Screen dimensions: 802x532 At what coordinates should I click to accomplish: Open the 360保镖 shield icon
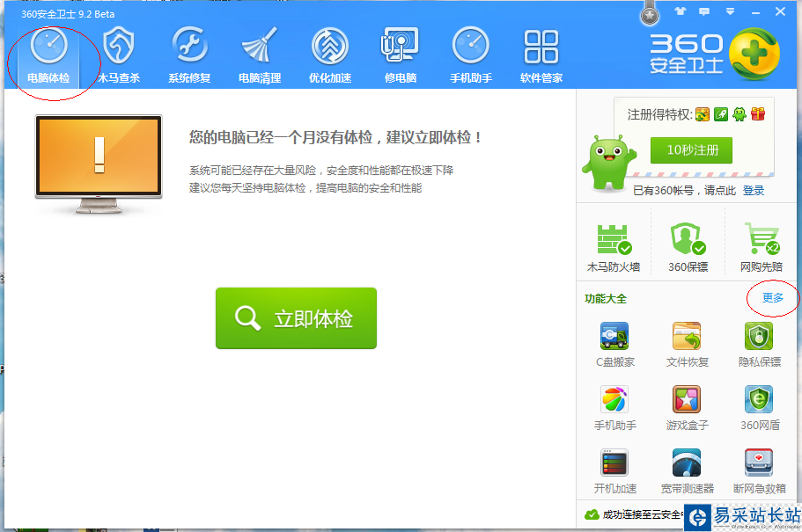688,248
